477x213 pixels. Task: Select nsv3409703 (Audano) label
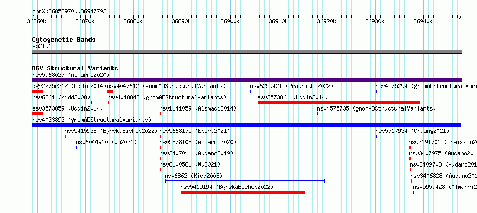(443, 164)
